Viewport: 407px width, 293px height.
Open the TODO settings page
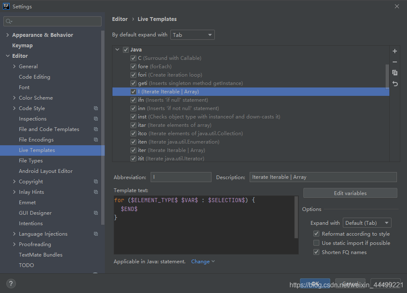point(26,265)
